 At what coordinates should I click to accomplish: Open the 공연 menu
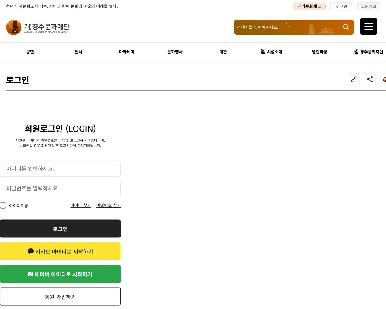[x=30, y=52]
